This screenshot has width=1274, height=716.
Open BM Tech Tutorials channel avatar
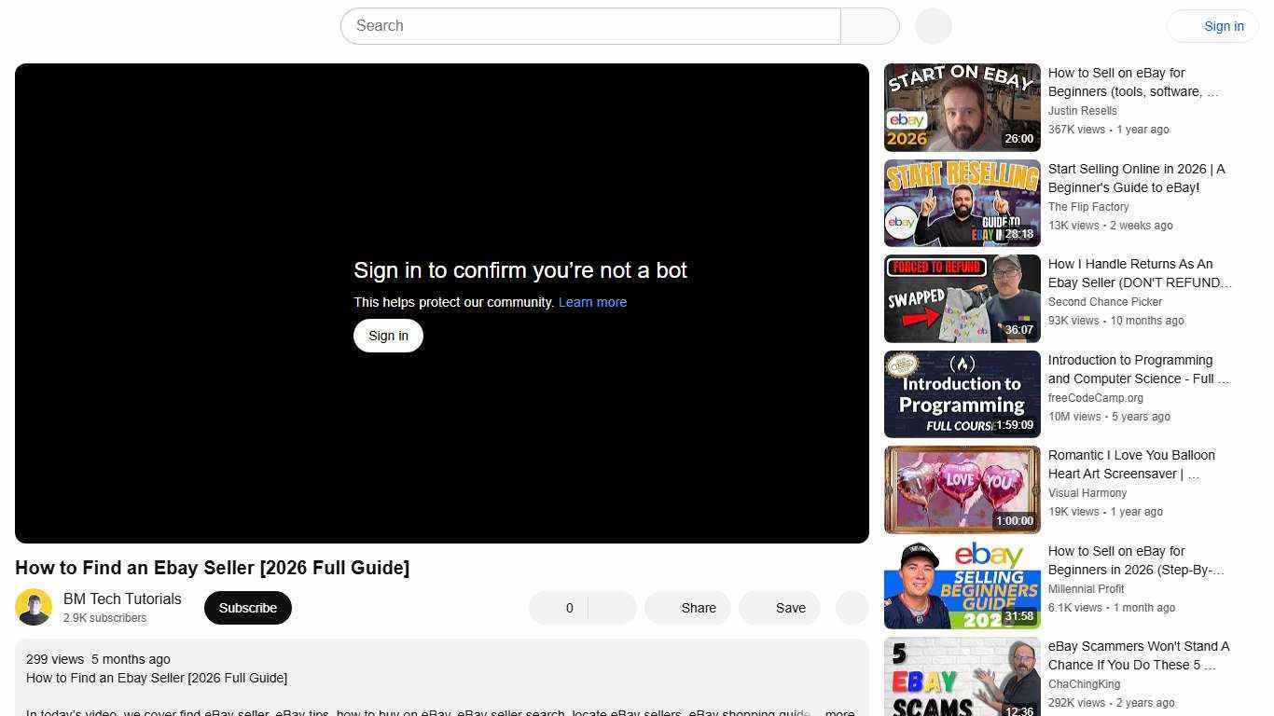pyautogui.click(x=34, y=606)
